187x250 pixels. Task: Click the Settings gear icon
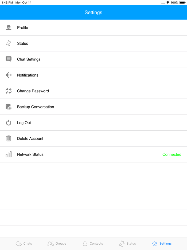pos(154,244)
